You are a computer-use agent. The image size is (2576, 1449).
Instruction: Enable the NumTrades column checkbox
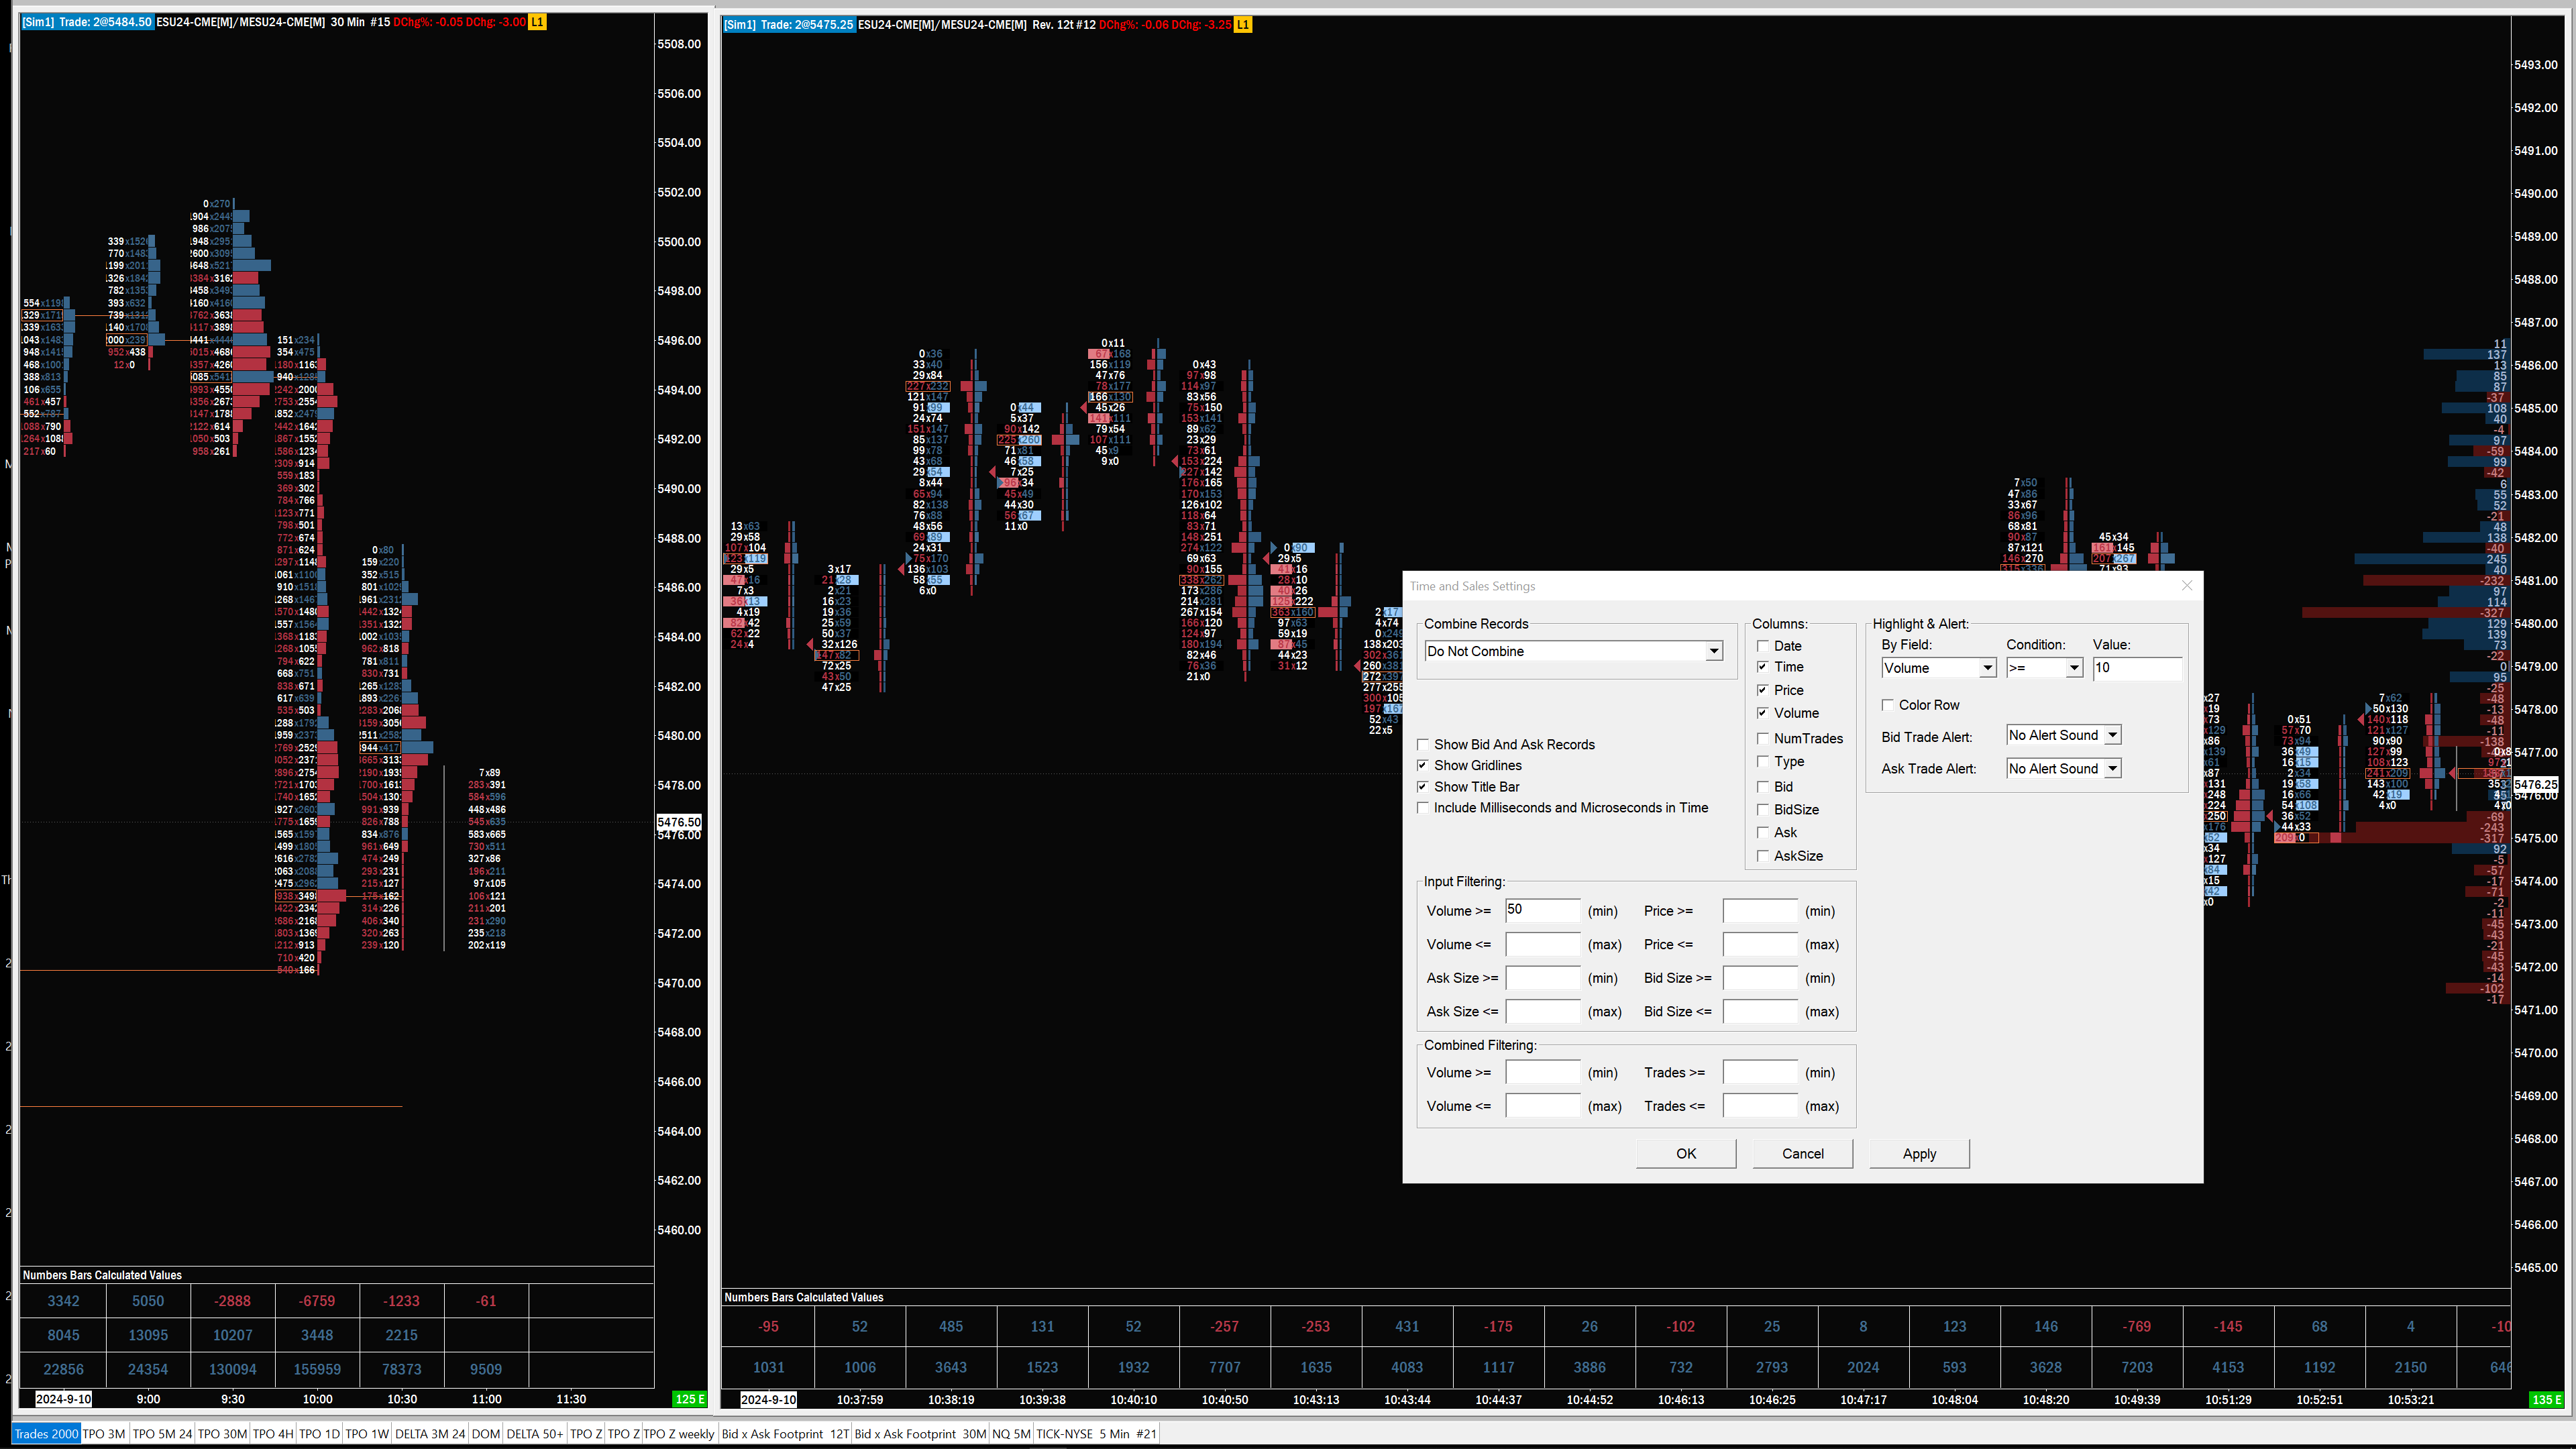pos(1763,738)
